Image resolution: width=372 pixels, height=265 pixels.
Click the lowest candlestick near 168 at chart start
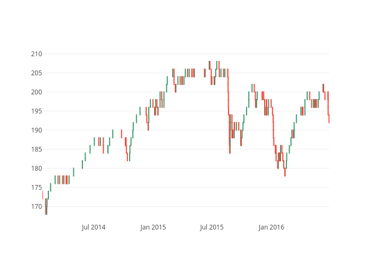[46, 210]
